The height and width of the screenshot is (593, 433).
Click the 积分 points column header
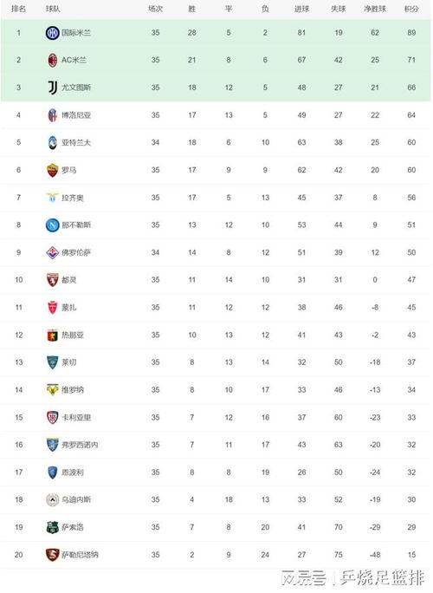click(411, 9)
